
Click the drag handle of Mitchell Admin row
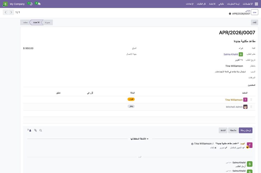click(x=251, y=107)
